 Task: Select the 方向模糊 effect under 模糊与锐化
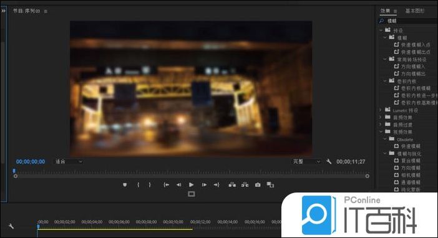pos(411,168)
